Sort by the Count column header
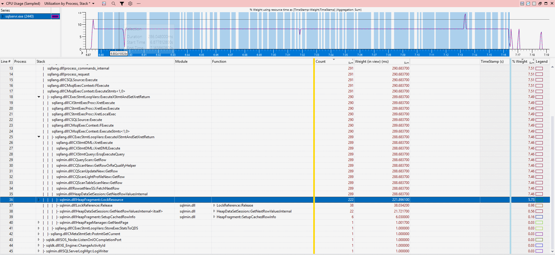 (321, 62)
